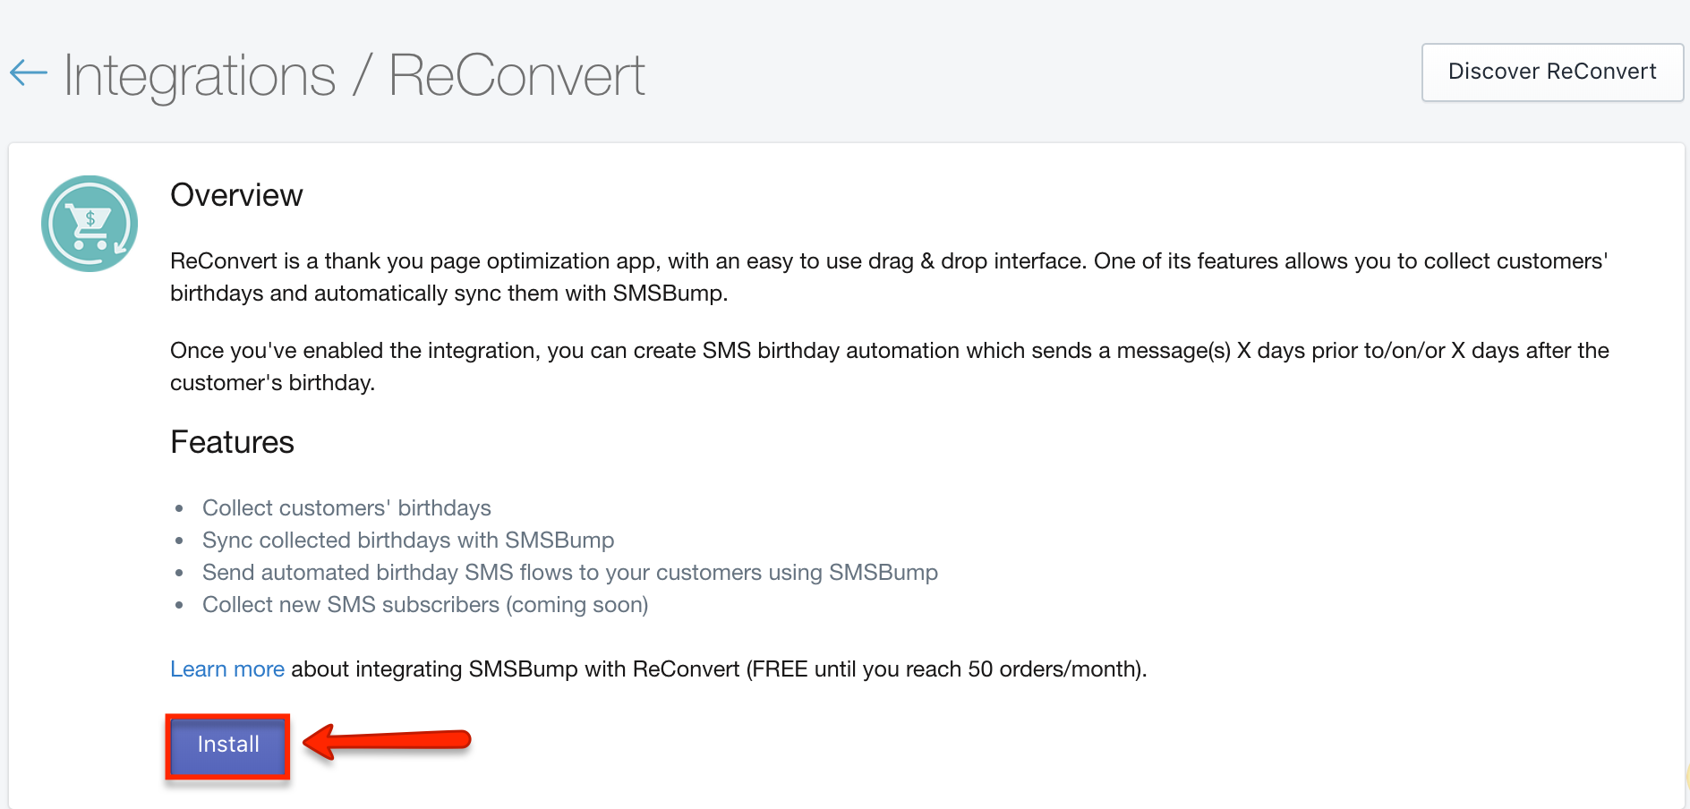Click the ReConvert breadcrumb title text
This screenshot has width=1690, height=809.
click(516, 76)
